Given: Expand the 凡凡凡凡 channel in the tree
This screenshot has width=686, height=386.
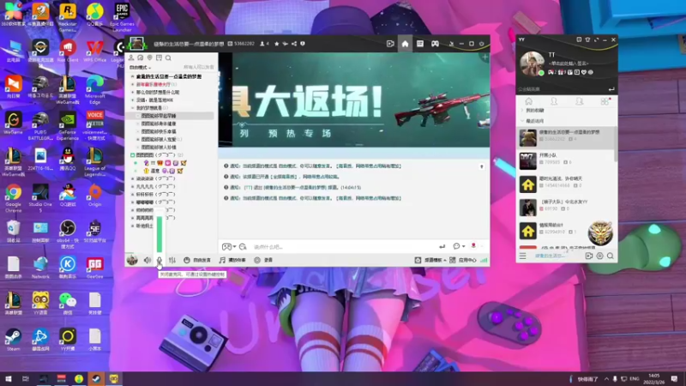Looking at the screenshot, I should [x=133, y=186].
